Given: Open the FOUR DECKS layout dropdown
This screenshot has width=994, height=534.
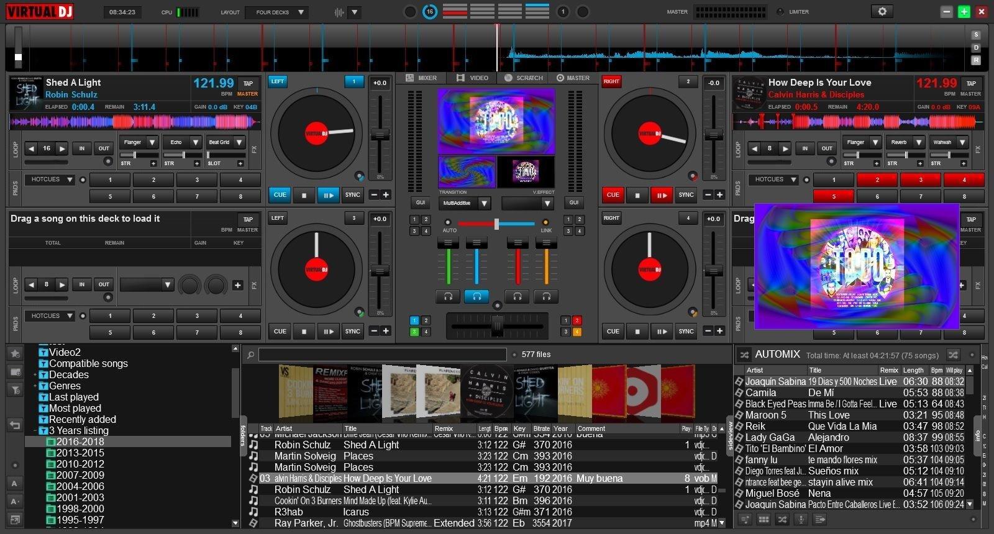Looking at the screenshot, I should 276,12.
